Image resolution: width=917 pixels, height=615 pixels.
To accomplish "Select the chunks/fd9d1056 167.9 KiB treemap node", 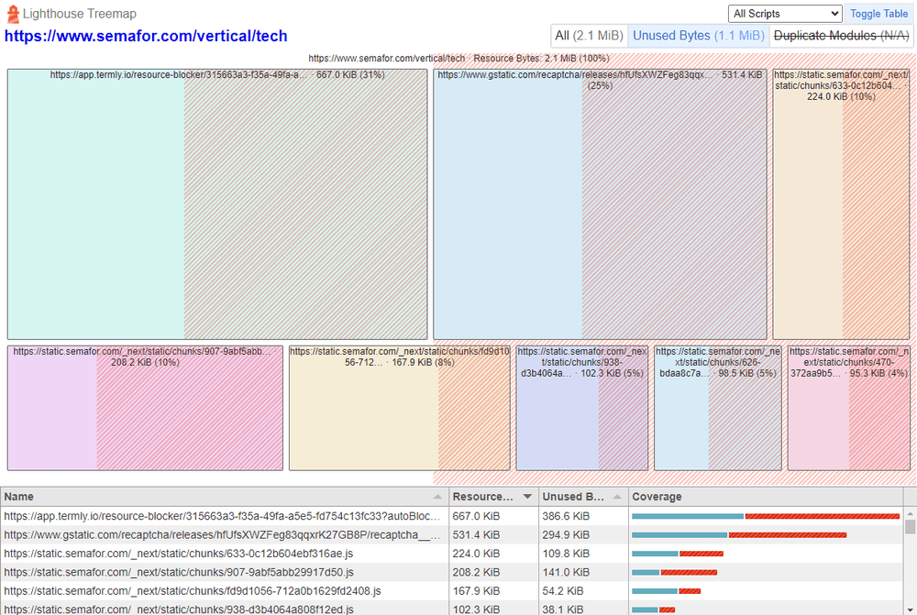I will click(400, 408).
